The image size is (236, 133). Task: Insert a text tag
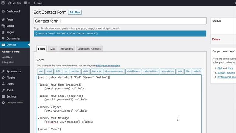41,71
